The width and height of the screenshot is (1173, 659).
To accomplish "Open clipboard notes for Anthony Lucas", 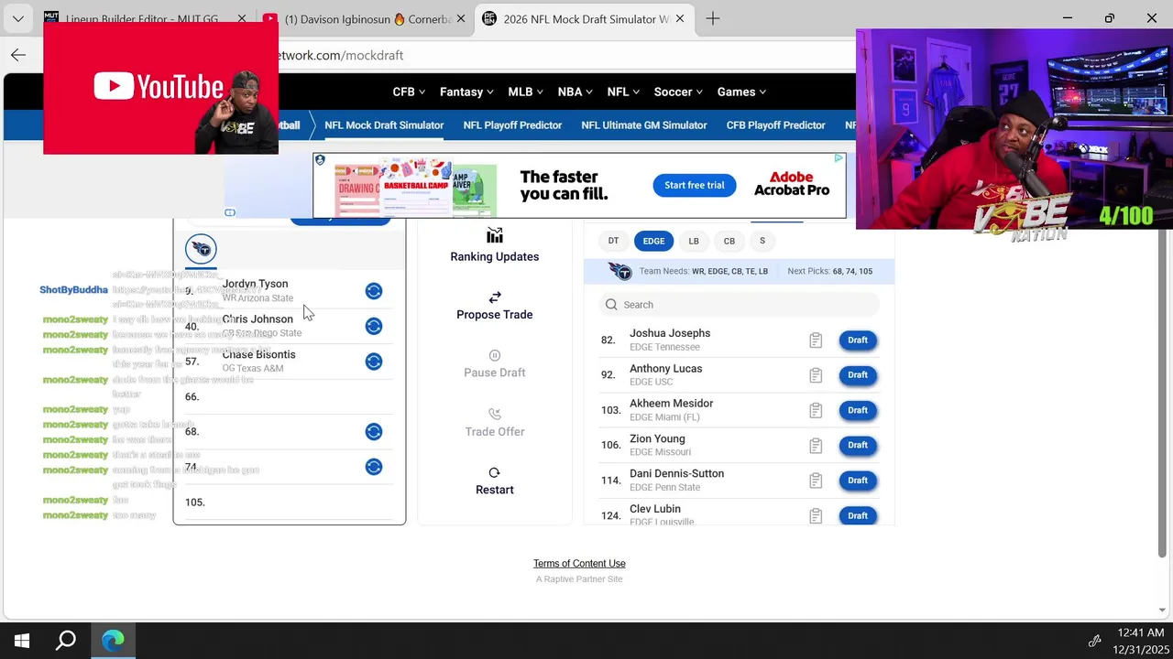I will (x=816, y=375).
